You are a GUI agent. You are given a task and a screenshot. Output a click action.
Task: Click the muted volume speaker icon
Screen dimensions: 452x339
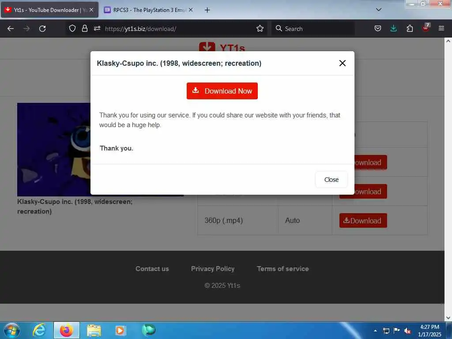407,331
